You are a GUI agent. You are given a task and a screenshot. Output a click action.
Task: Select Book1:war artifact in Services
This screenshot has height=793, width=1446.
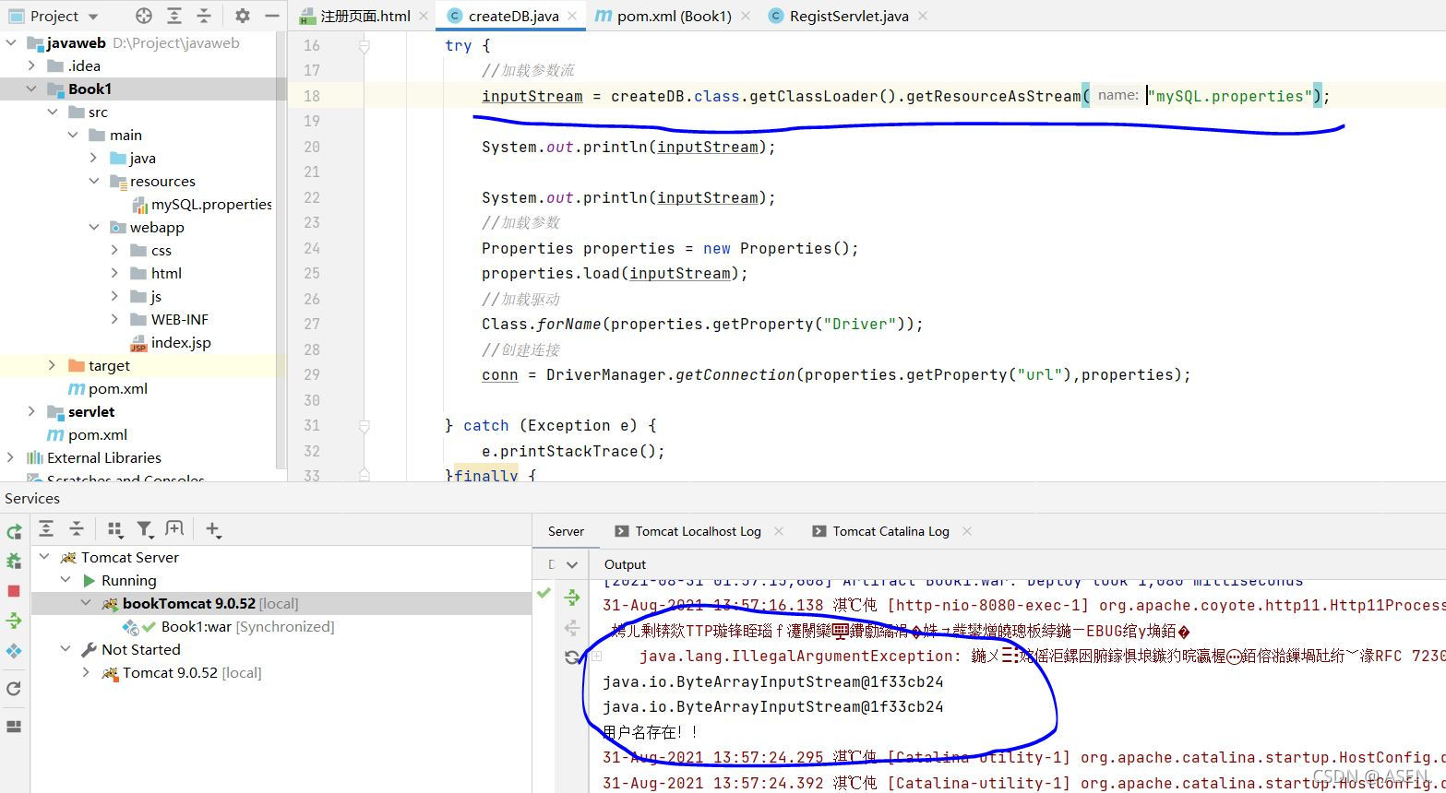(x=197, y=626)
